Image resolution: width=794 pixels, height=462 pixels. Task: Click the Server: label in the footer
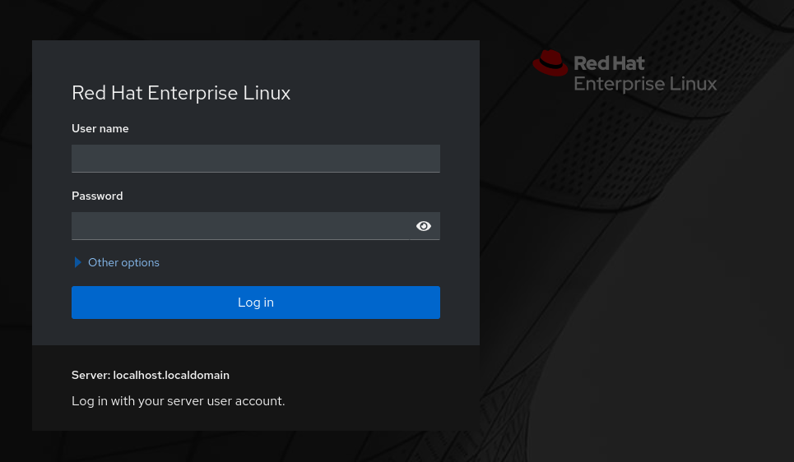[91, 375]
